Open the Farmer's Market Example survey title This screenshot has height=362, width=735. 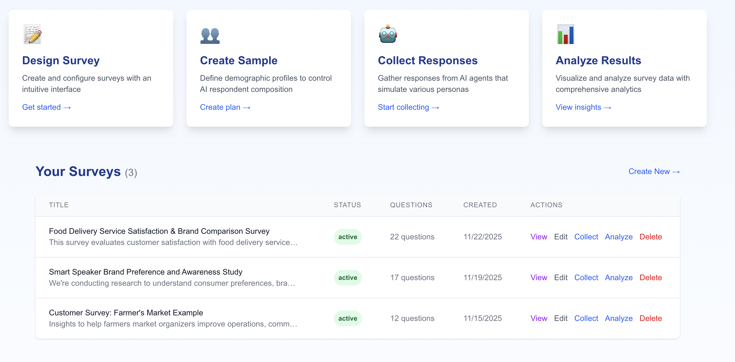click(x=126, y=312)
